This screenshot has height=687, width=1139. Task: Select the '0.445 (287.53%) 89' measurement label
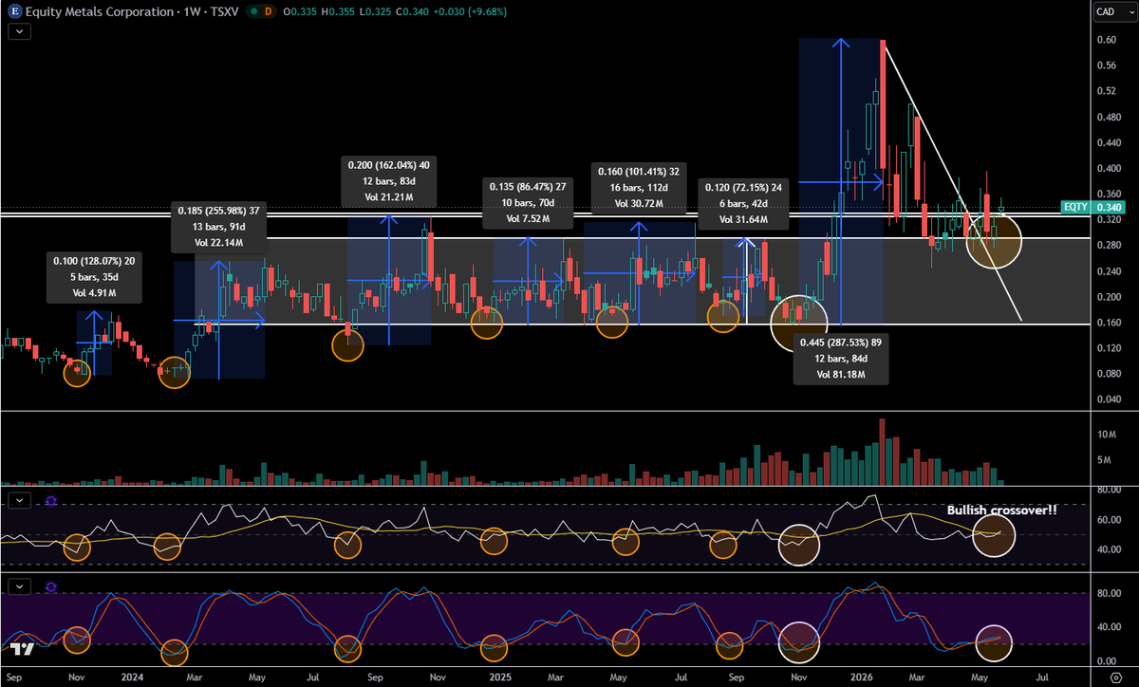(842, 358)
